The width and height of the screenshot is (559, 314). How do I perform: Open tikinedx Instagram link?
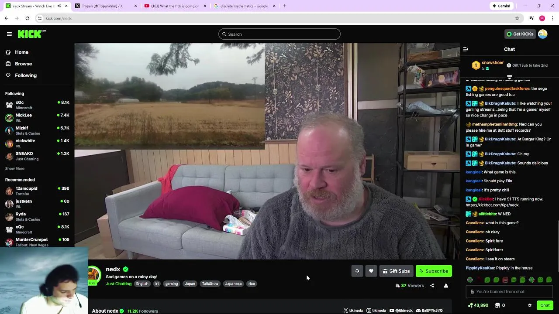click(376, 311)
